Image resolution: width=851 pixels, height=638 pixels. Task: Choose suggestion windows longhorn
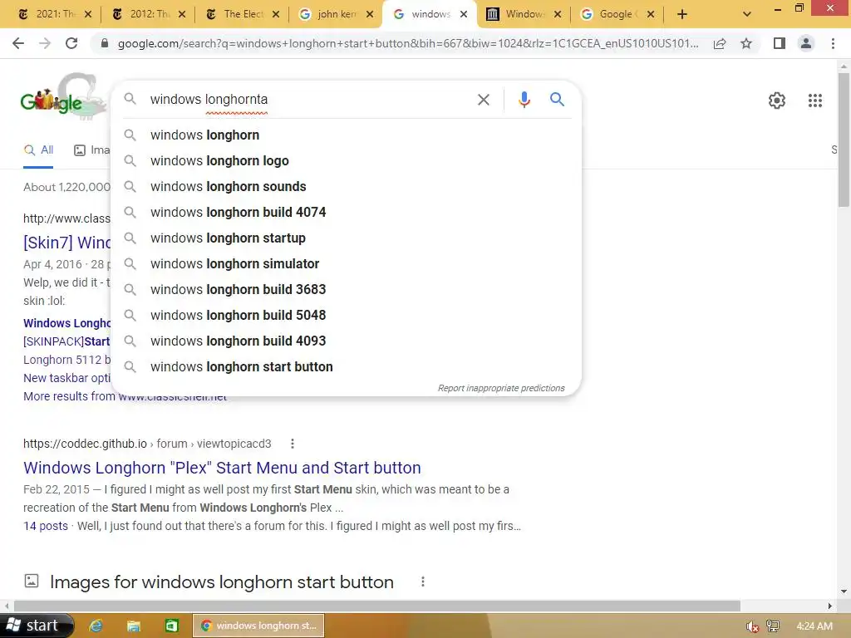coord(346,135)
